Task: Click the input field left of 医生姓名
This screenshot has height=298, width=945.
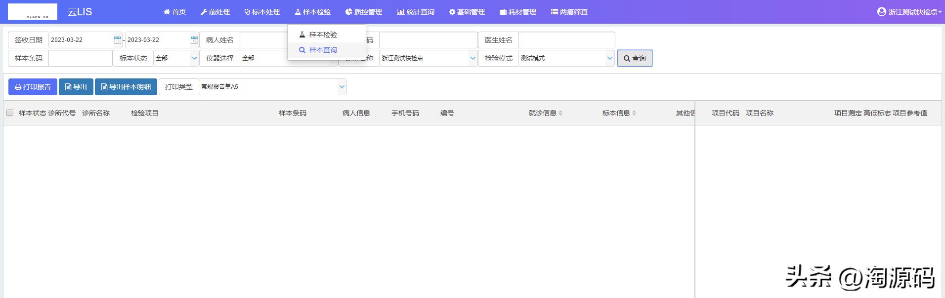Action: click(428, 40)
